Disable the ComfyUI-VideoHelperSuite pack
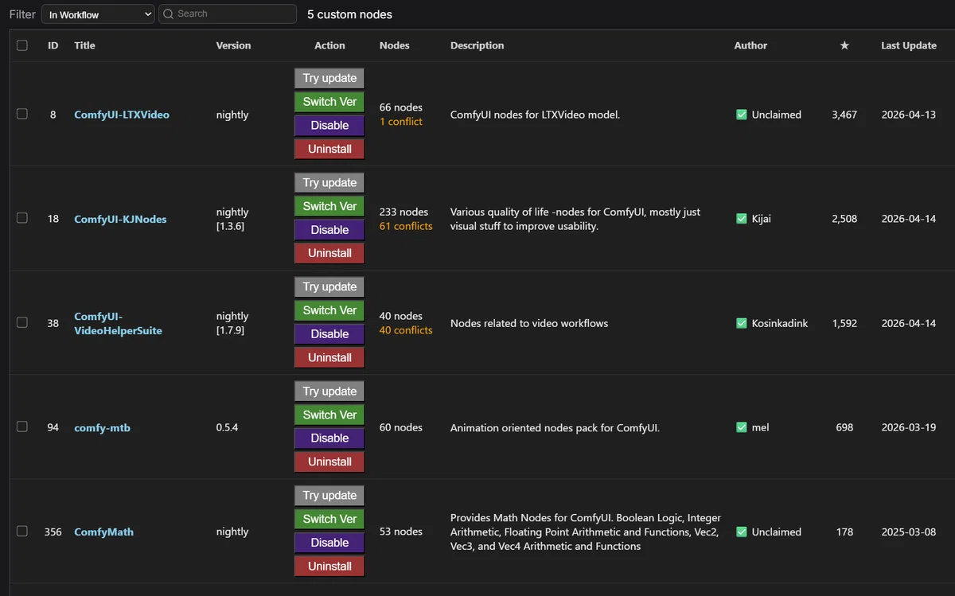955x596 pixels. tap(329, 334)
